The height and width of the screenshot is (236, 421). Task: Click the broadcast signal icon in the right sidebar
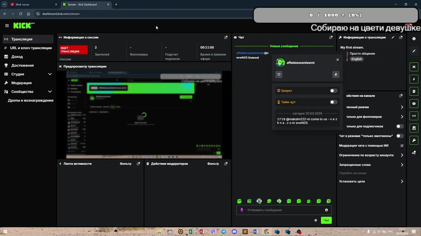click(414, 116)
